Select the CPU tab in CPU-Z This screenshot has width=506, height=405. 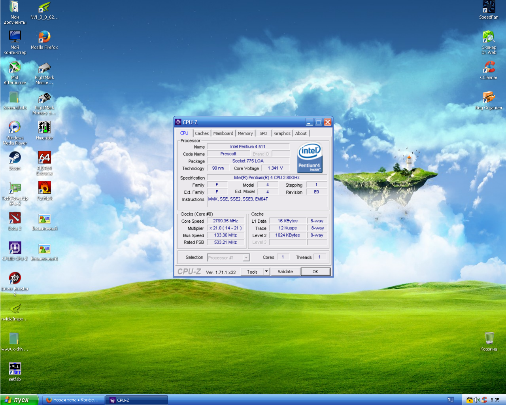[184, 133]
